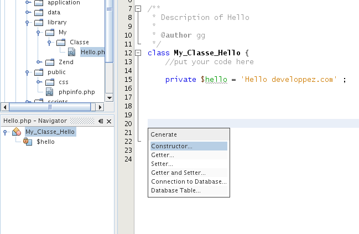The image size is (359, 234).
Task: Collapse the library folder tree node
Action: pos(27,23)
